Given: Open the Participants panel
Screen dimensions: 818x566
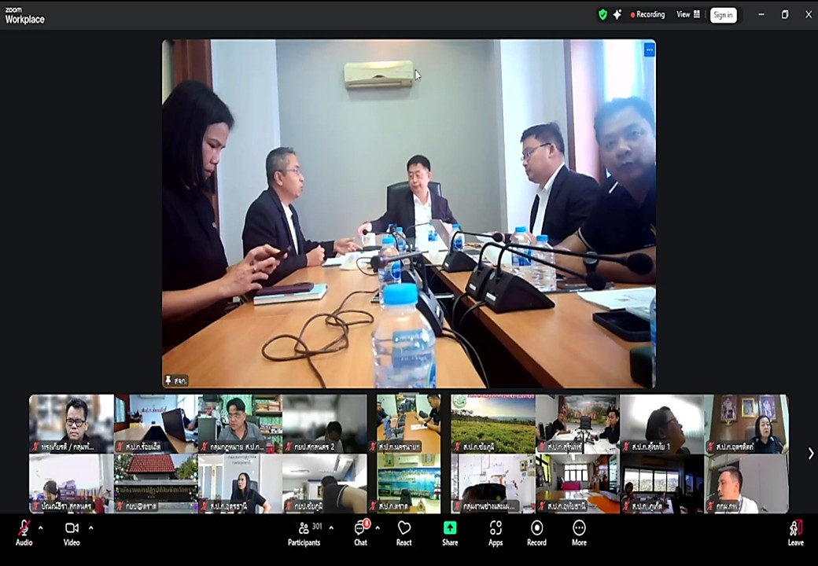Looking at the screenshot, I should [x=304, y=535].
